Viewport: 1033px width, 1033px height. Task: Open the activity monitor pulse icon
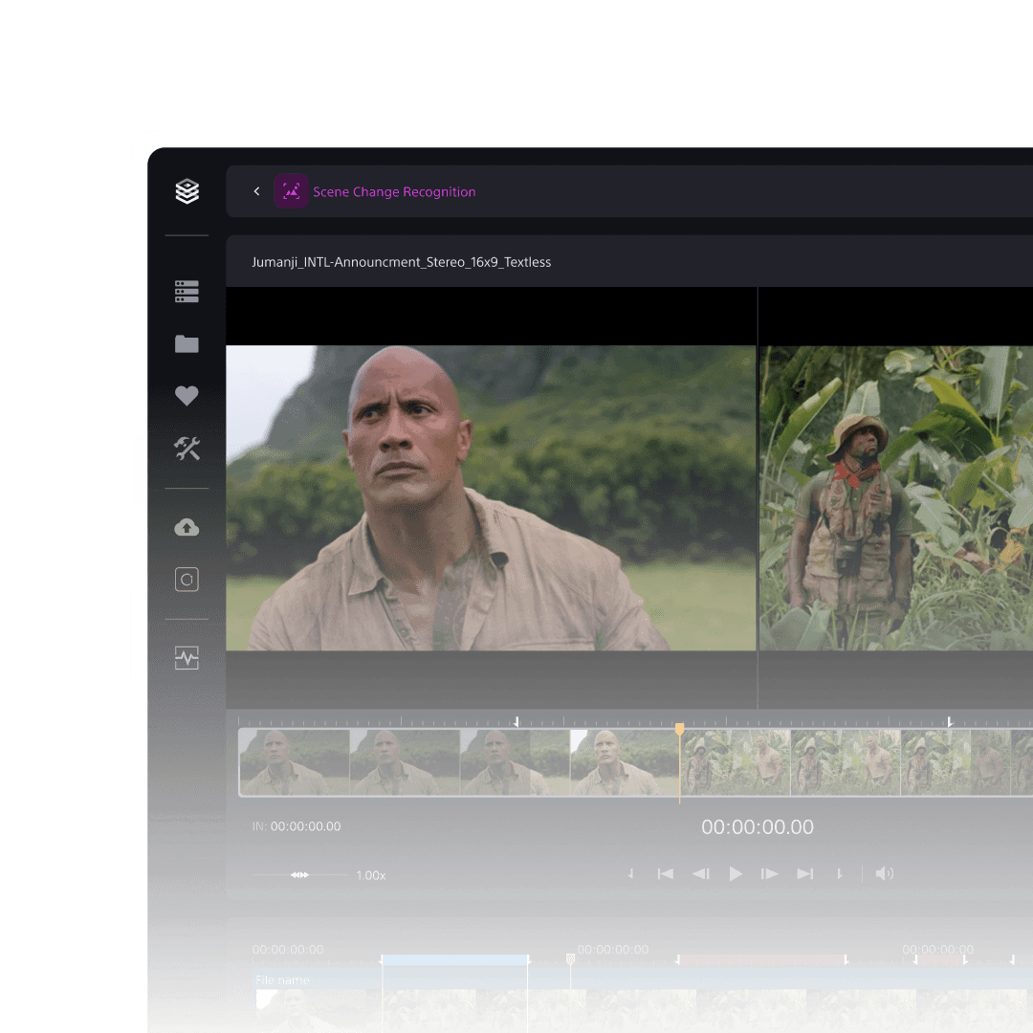coord(187,657)
